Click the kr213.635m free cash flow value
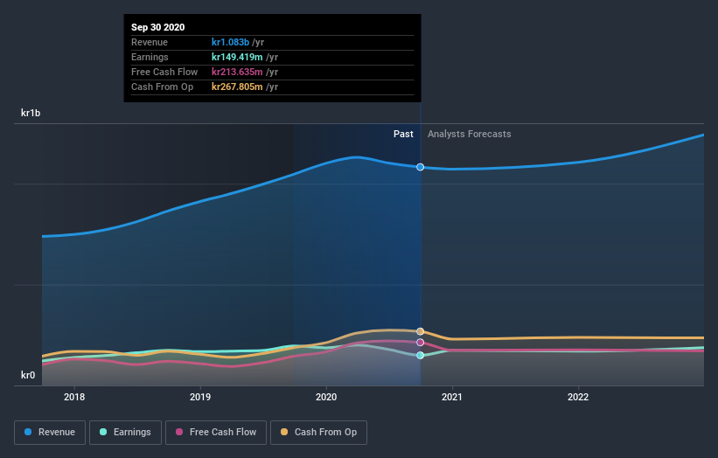 click(237, 72)
